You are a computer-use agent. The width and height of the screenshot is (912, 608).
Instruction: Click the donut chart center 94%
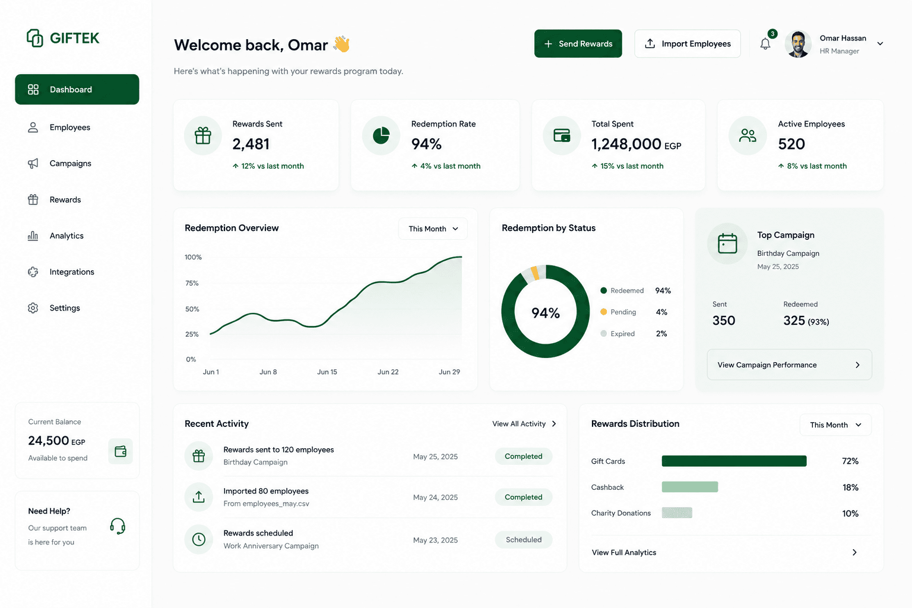(x=546, y=313)
